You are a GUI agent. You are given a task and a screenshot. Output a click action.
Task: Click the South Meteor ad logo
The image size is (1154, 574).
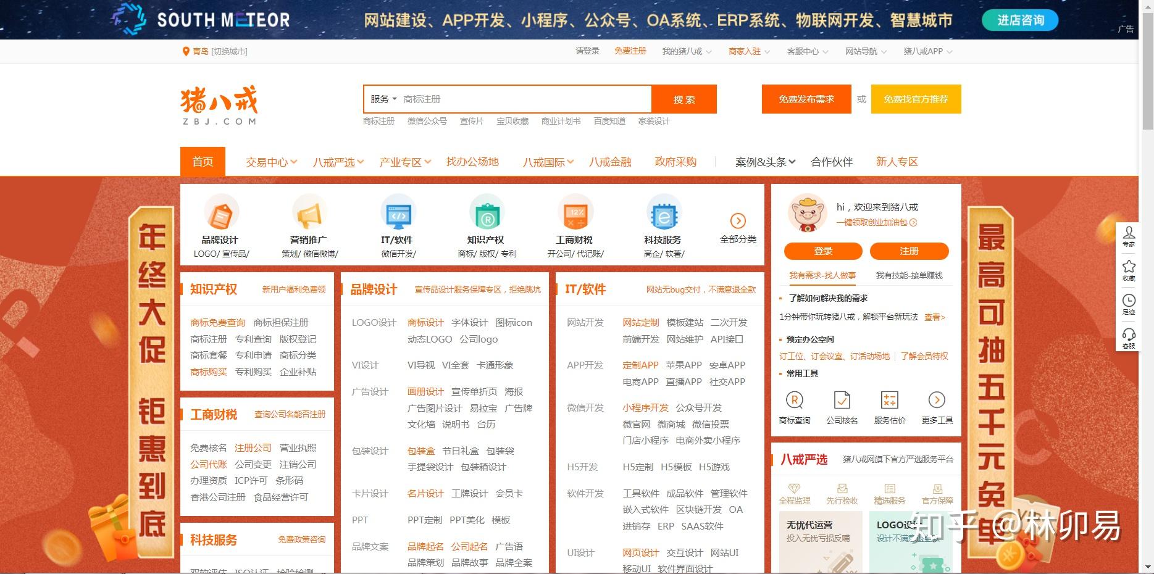pyautogui.click(x=200, y=19)
